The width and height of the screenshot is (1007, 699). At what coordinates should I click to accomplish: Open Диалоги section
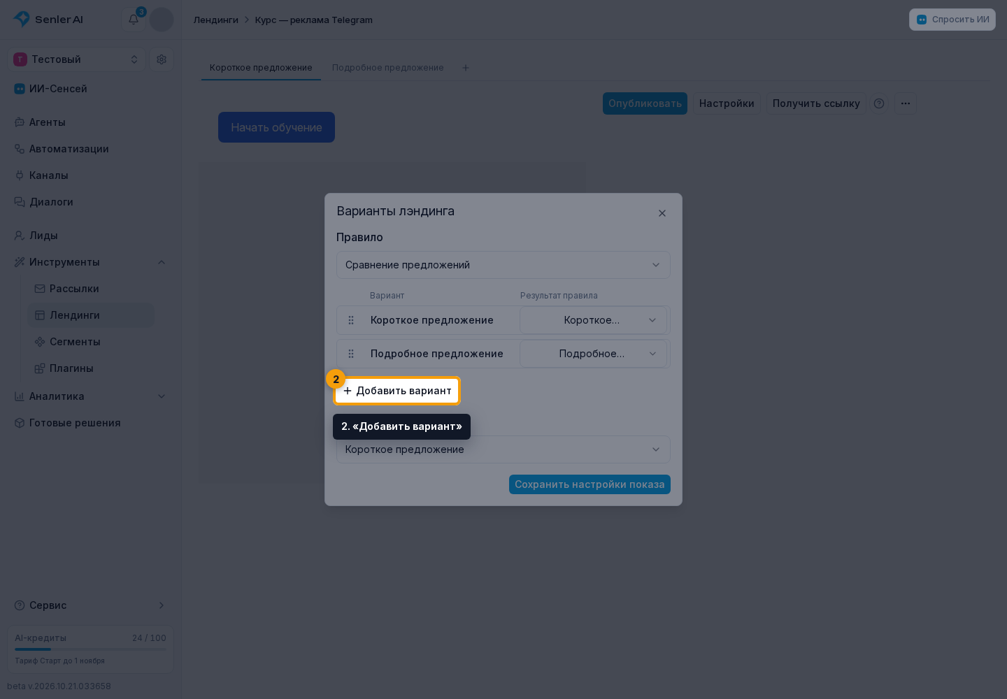(90, 202)
